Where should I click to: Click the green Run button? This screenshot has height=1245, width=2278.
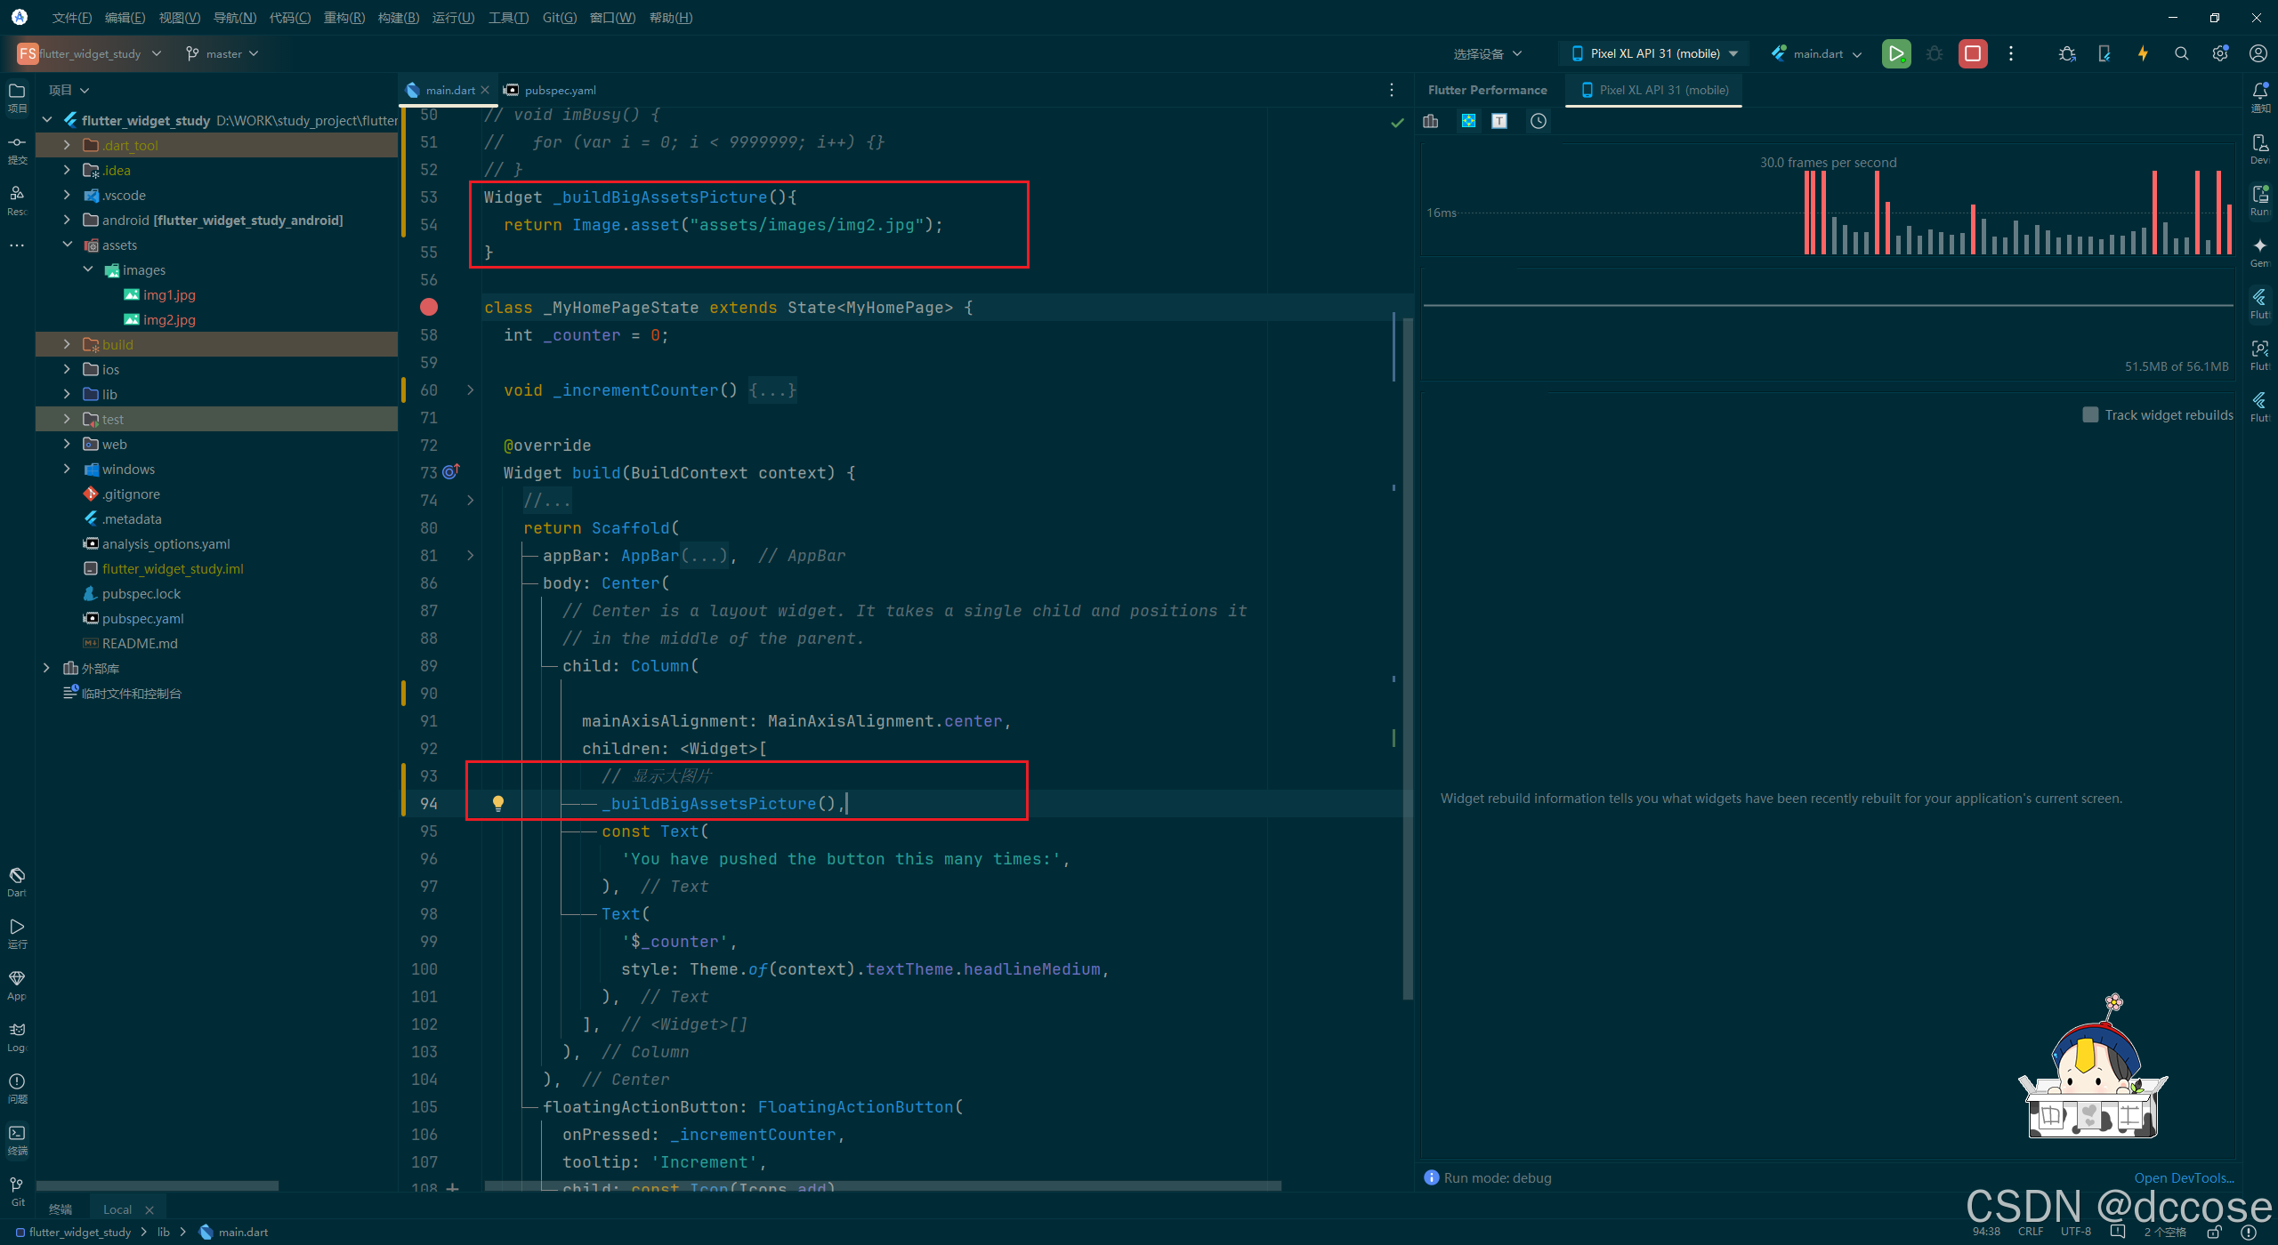coord(1895,53)
